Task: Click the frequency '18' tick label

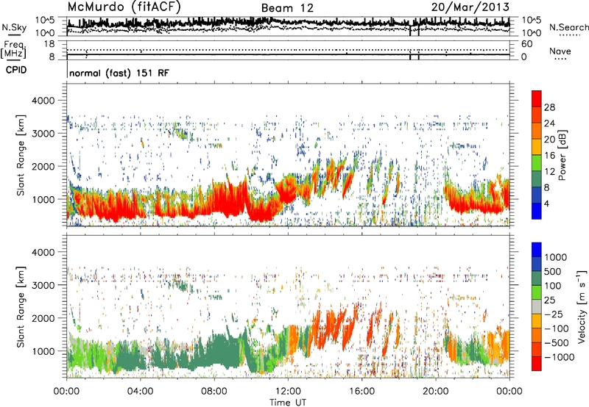Action: (x=49, y=44)
